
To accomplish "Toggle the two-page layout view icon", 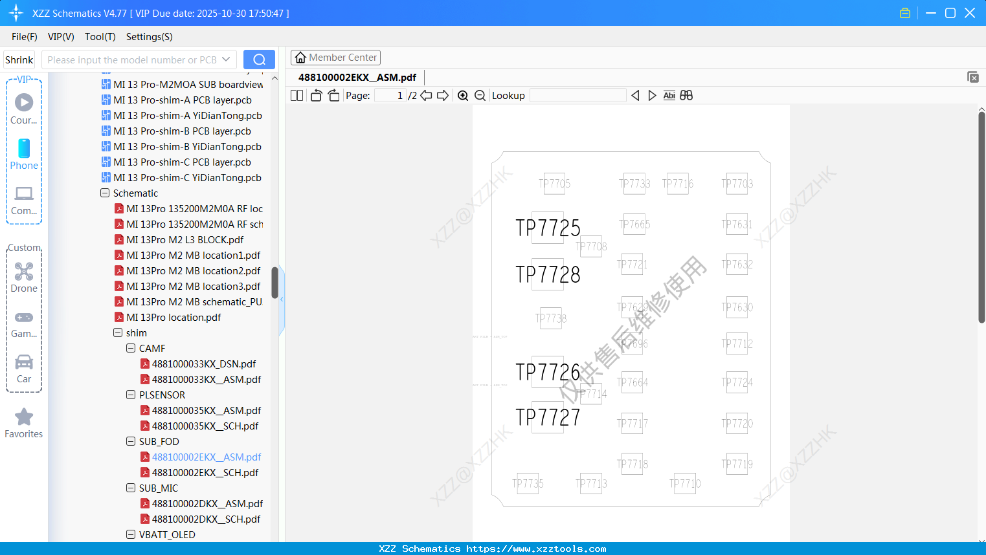I will (x=297, y=96).
